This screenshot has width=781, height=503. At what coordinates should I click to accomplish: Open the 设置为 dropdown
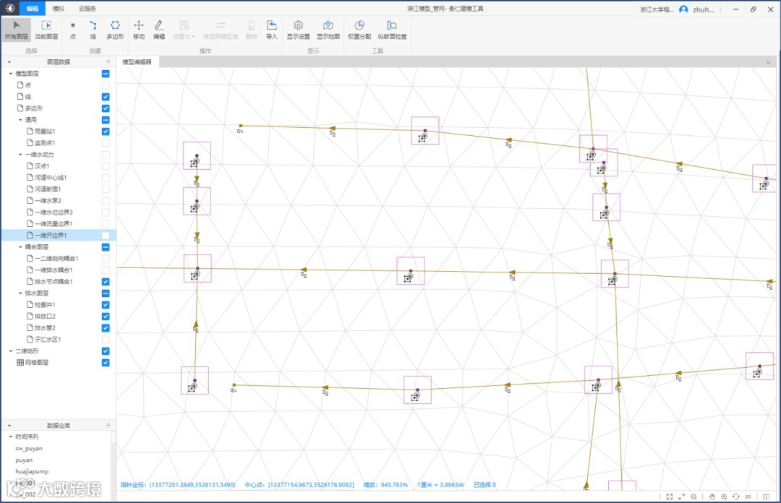click(x=184, y=30)
